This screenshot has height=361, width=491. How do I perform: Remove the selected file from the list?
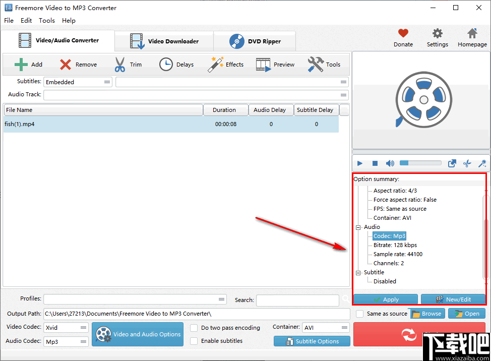(x=79, y=64)
